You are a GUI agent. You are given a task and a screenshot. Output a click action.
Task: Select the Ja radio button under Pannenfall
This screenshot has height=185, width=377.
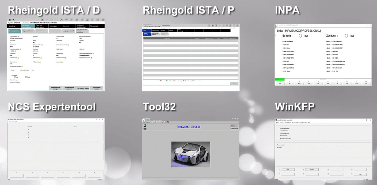tap(15, 77)
